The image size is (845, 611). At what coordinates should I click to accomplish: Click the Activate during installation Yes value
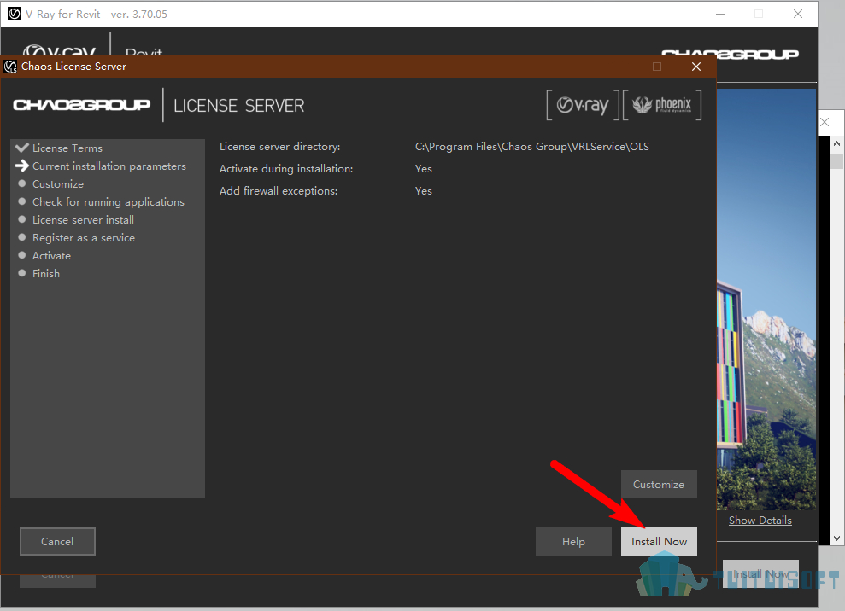click(x=424, y=168)
